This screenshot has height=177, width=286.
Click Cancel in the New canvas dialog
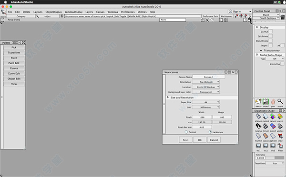click(x=214, y=140)
